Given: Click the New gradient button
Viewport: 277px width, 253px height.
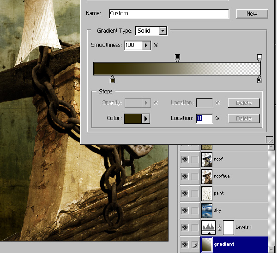Looking at the screenshot, I should point(252,13).
